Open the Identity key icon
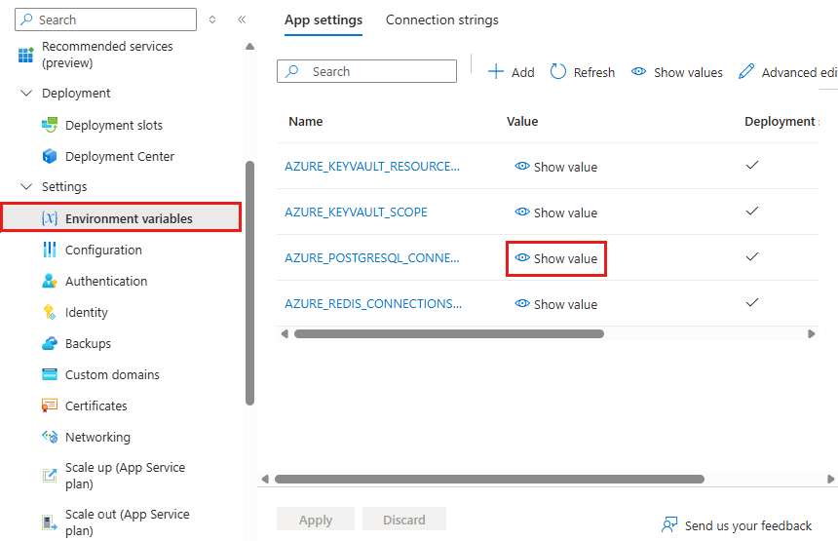 pyautogui.click(x=50, y=312)
